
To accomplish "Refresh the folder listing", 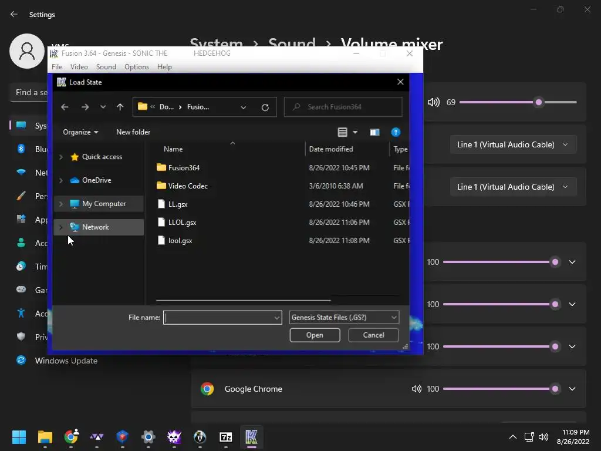I will coord(265,107).
